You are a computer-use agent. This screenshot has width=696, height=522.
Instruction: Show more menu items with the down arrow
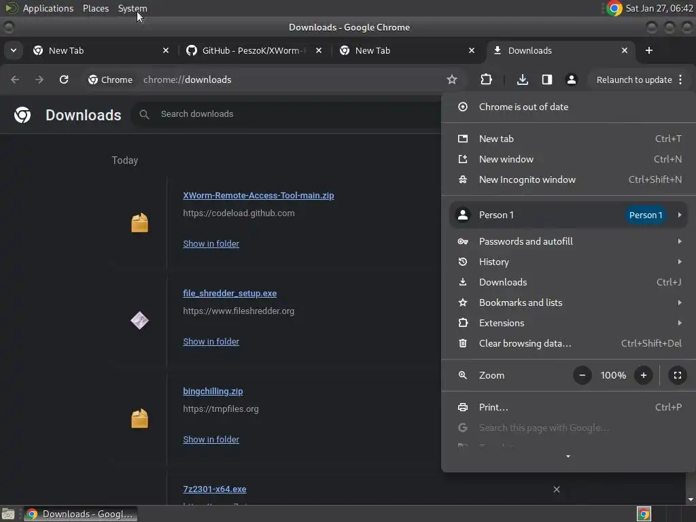coord(568,456)
